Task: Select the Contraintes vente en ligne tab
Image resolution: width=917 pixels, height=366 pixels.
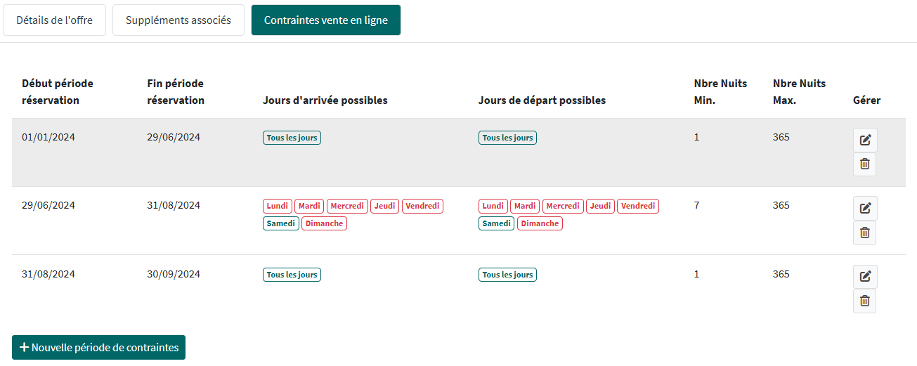Action: [x=326, y=20]
